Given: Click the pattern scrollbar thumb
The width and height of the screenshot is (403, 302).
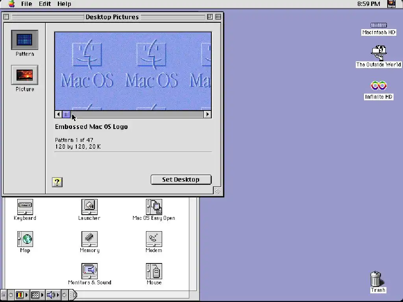Looking at the screenshot, I should pos(66,114).
